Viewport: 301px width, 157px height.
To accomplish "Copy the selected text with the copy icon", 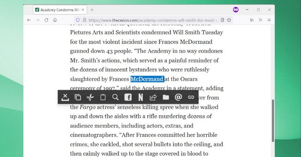I will coord(78,97).
